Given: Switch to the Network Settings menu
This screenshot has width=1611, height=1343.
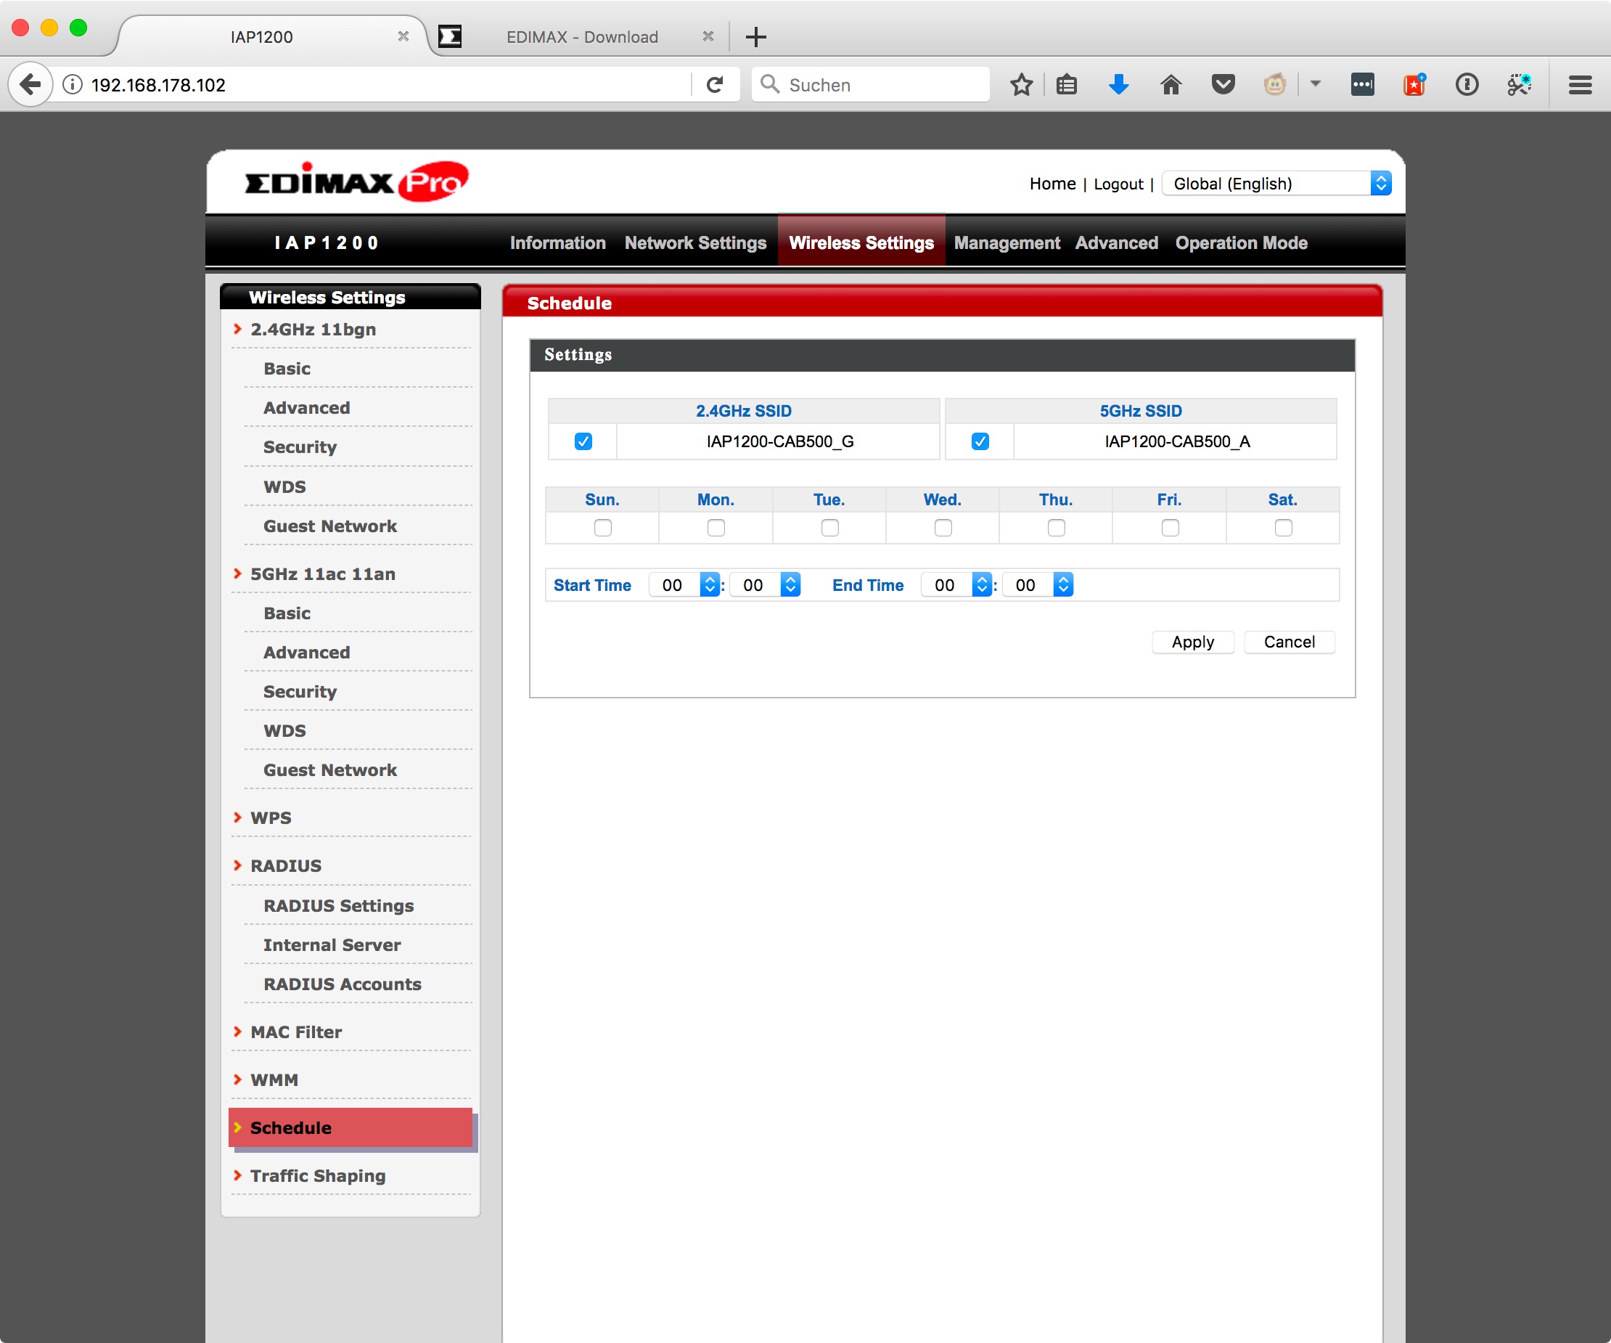Looking at the screenshot, I should [695, 242].
